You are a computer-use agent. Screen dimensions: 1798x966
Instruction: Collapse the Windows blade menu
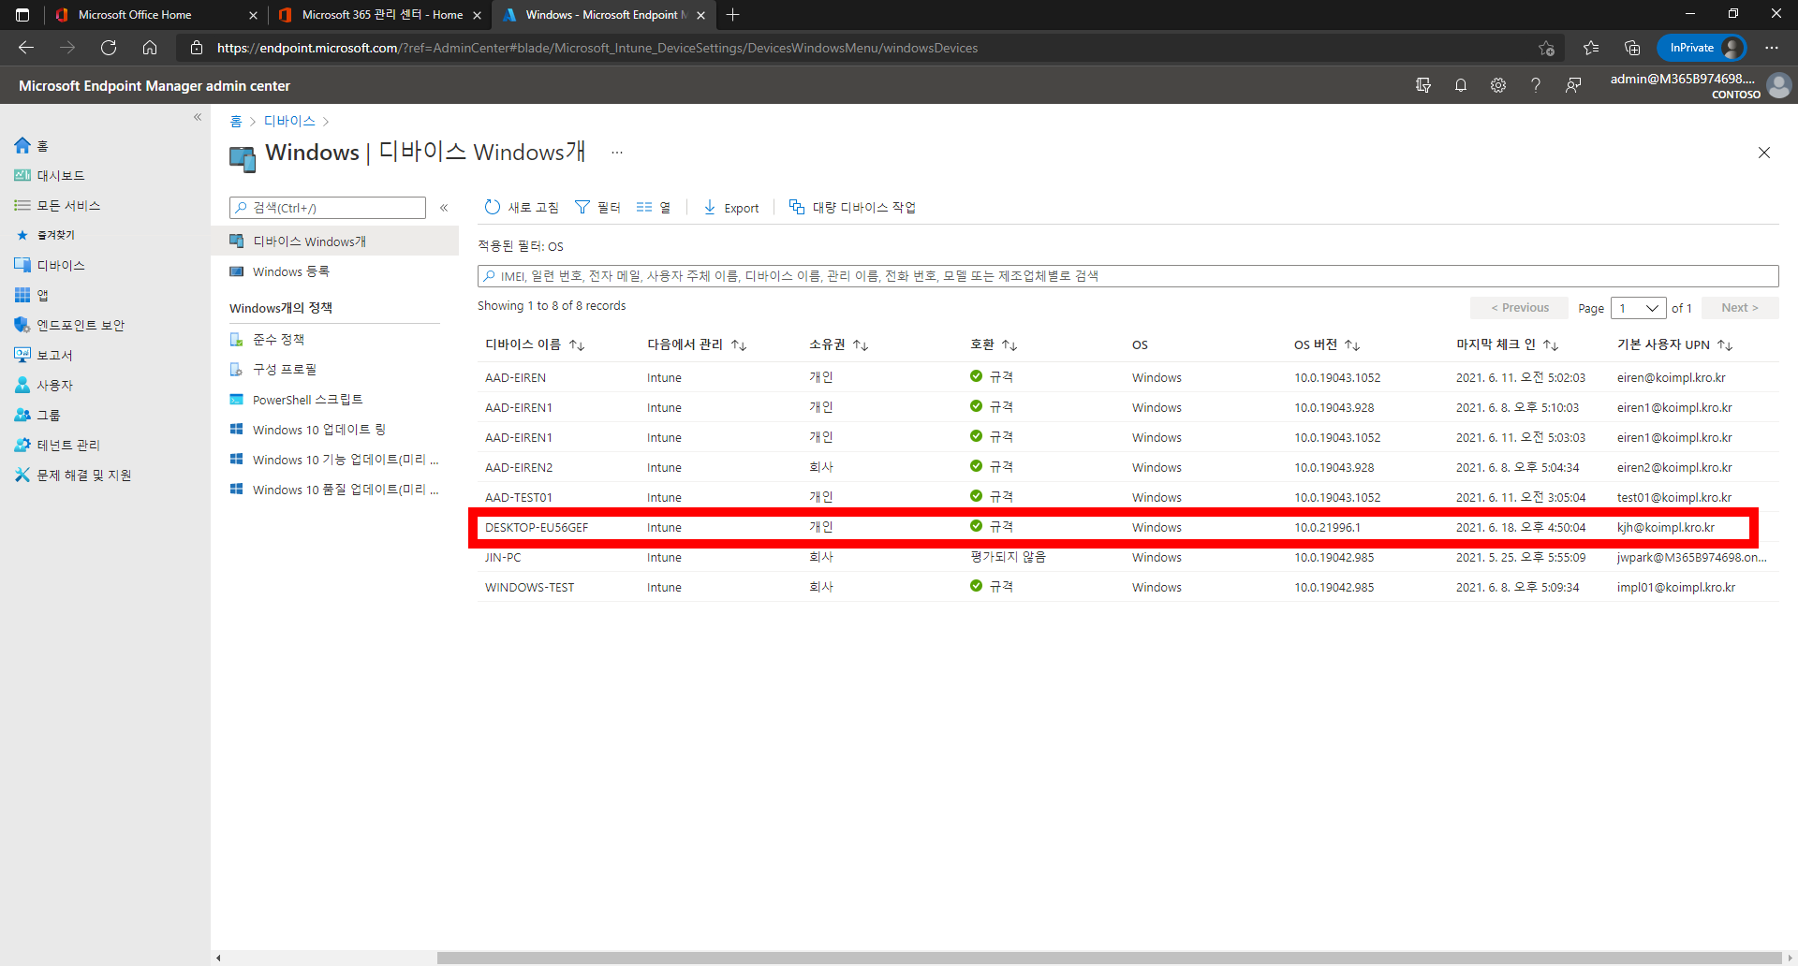click(x=444, y=208)
